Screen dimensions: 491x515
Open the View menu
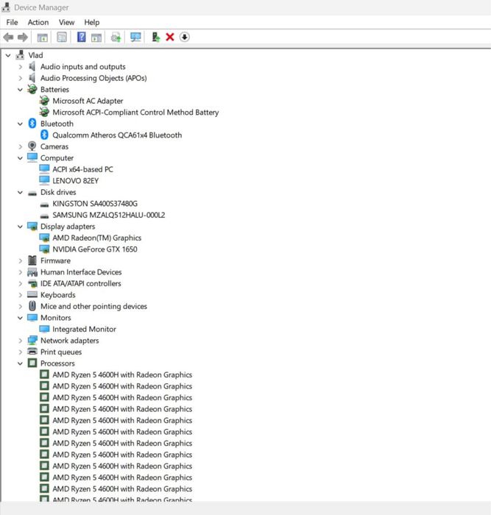tap(67, 22)
